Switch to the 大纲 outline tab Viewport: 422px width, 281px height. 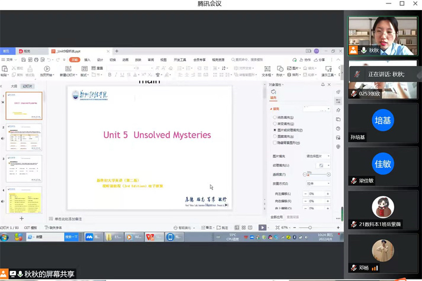[14, 86]
